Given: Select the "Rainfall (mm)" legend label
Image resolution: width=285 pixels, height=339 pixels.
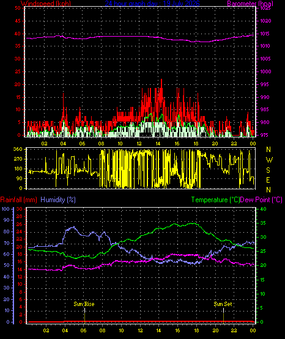Looking at the screenshot, I should pos(18,200).
